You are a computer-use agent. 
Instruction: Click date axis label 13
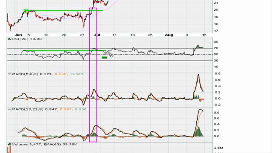[46, 35]
